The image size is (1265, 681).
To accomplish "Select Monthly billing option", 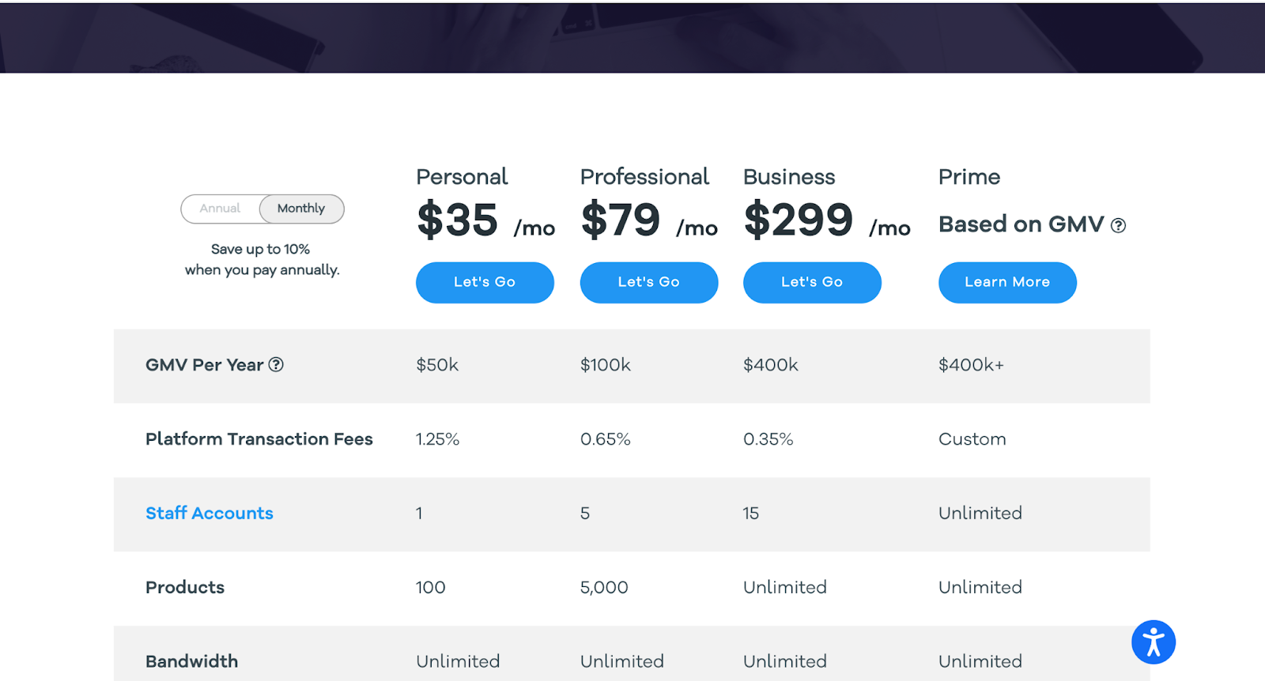I will coord(301,209).
